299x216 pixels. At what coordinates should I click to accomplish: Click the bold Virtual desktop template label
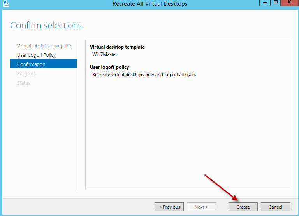pyautogui.click(x=117, y=47)
